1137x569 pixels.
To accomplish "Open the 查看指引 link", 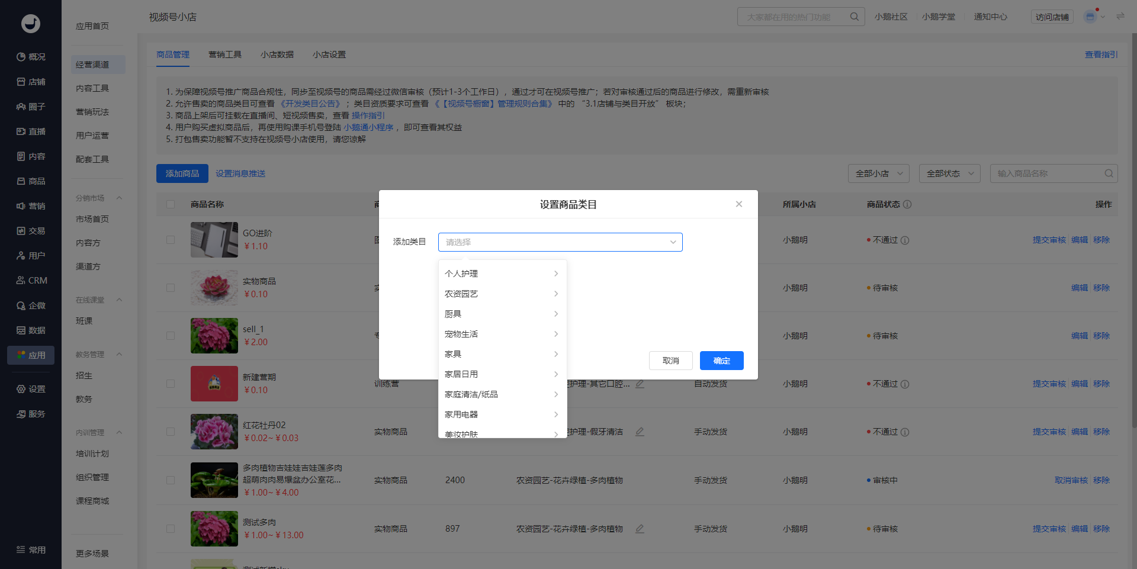I will point(1101,54).
